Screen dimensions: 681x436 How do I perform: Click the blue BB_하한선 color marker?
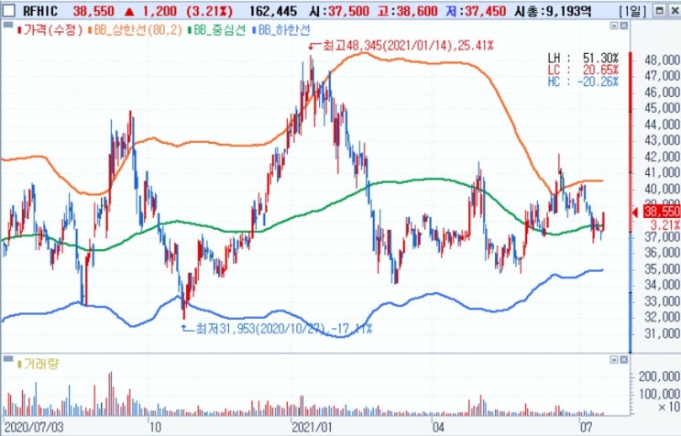click(255, 30)
